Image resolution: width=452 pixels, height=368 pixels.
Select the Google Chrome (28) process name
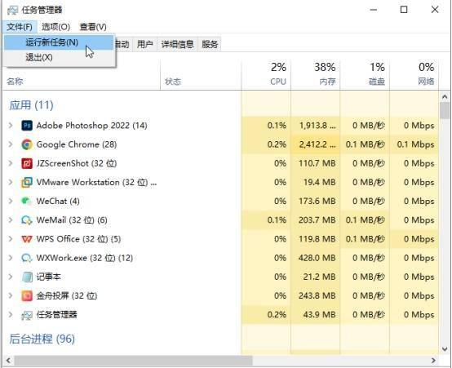pyautogui.click(x=77, y=144)
